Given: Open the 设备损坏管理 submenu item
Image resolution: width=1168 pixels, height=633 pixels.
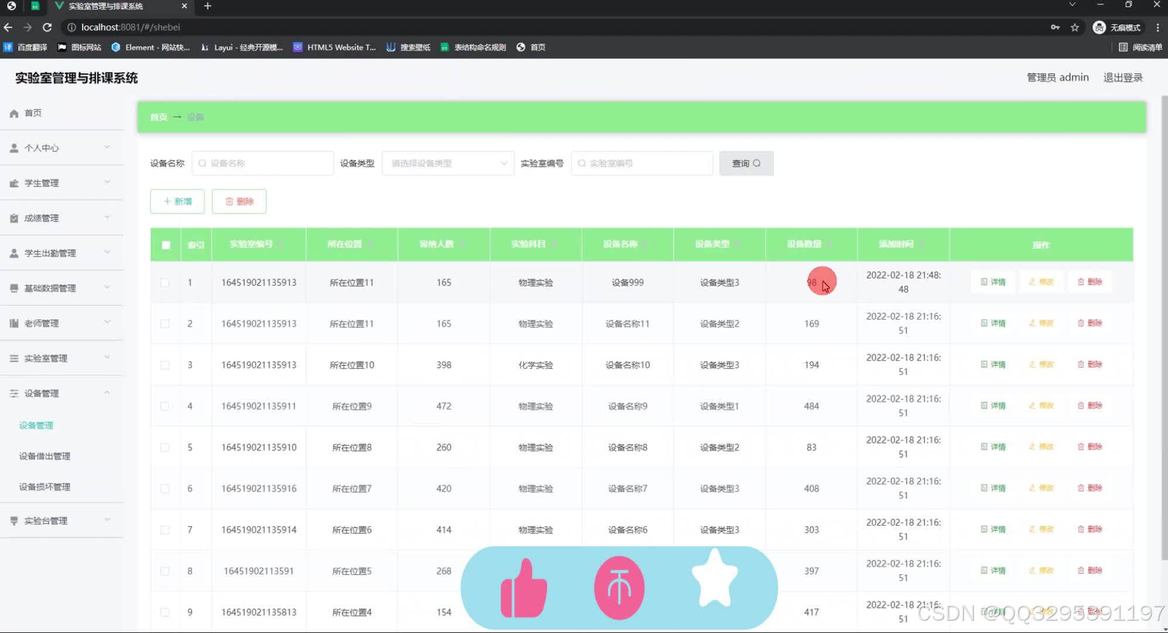Looking at the screenshot, I should (45, 487).
